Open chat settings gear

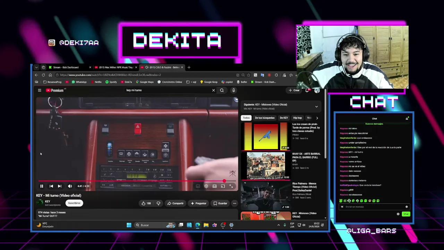coord(398,214)
